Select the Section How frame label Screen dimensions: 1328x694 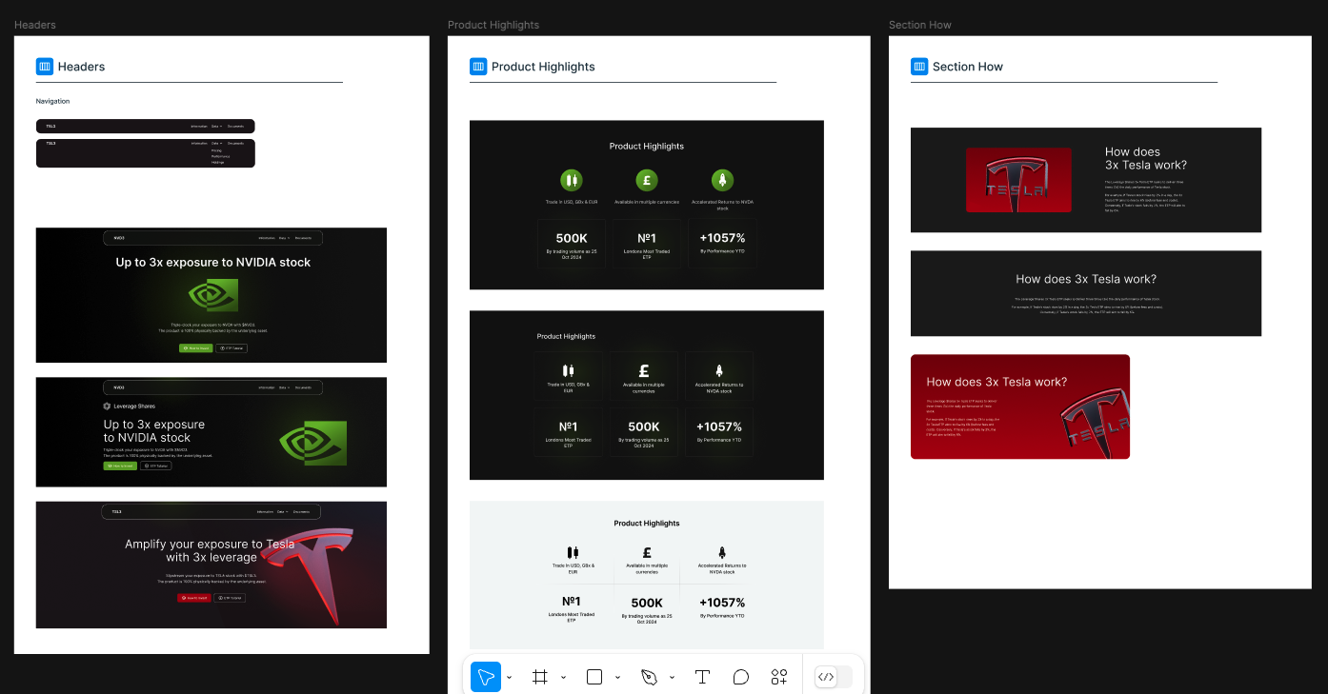click(x=919, y=25)
